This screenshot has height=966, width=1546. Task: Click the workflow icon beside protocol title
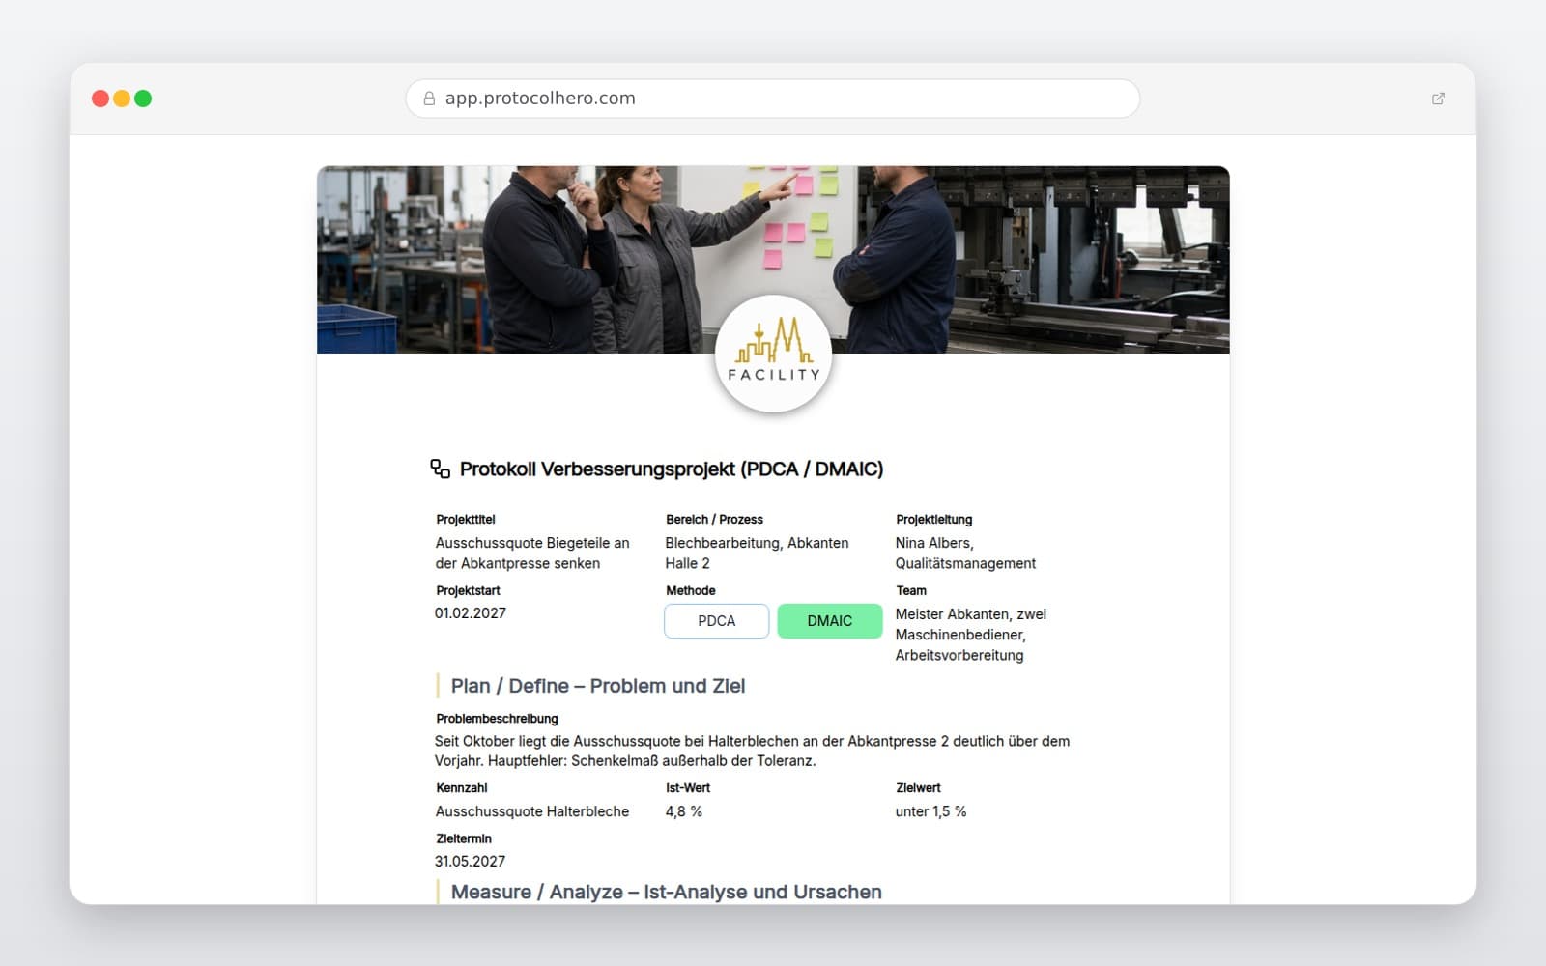pos(441,469)
